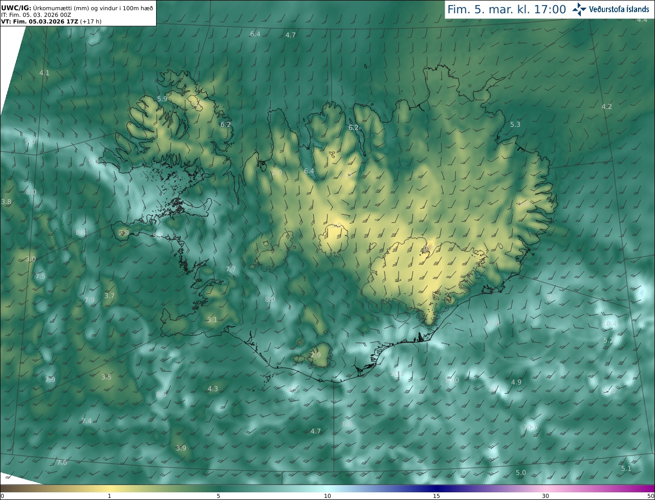Click the map value '7.5'

(x=40, y=276)
